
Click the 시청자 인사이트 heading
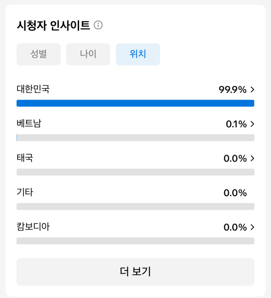53,25
